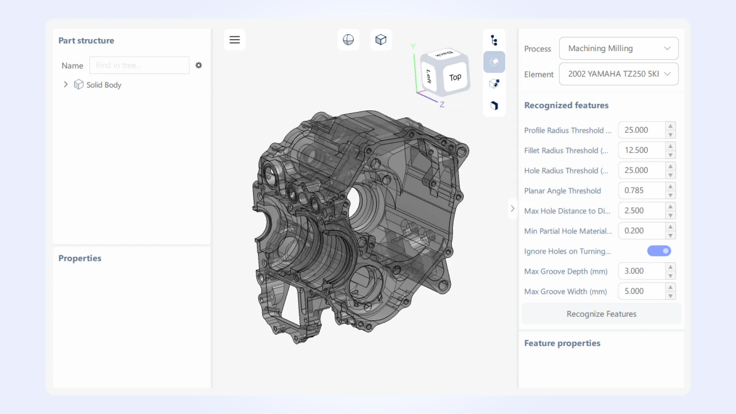
Task: Select the Feature properties section header
Action: 562,343
